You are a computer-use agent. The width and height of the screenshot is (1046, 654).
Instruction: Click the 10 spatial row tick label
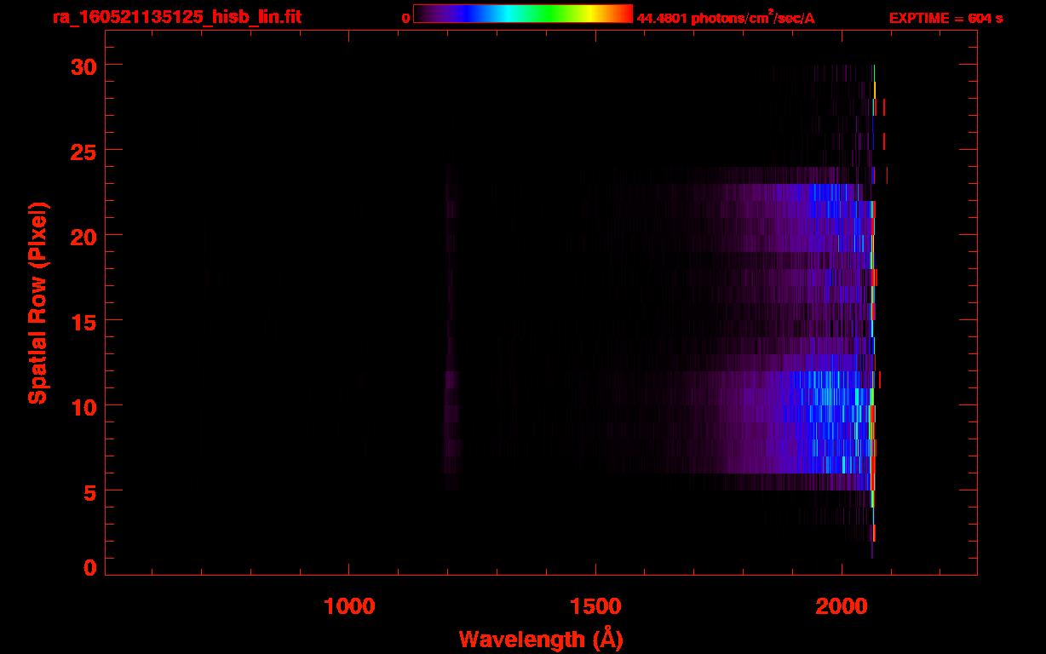click(x=84, y=406)
